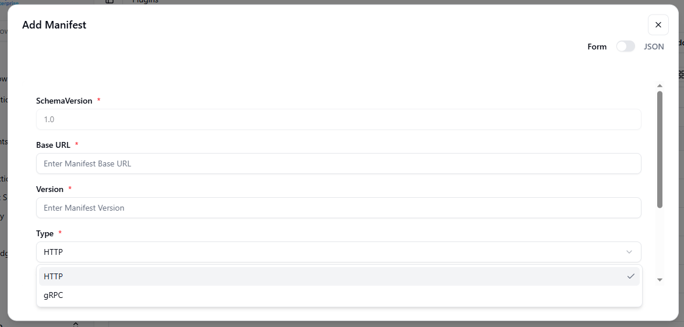
Task: Focus the Base URL input field
Action: (338, 163)
